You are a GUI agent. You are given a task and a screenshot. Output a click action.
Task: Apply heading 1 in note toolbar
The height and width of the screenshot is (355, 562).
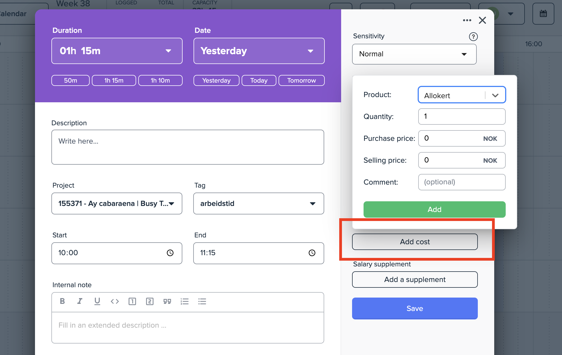pyautogui.click(x=132, y=301)
